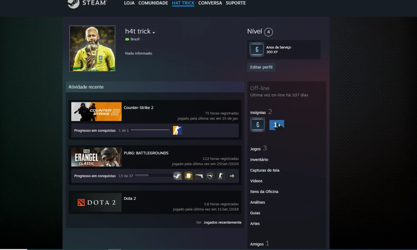
Task: Open the H4T TRICK profile menu
Action: coord(183,3)
